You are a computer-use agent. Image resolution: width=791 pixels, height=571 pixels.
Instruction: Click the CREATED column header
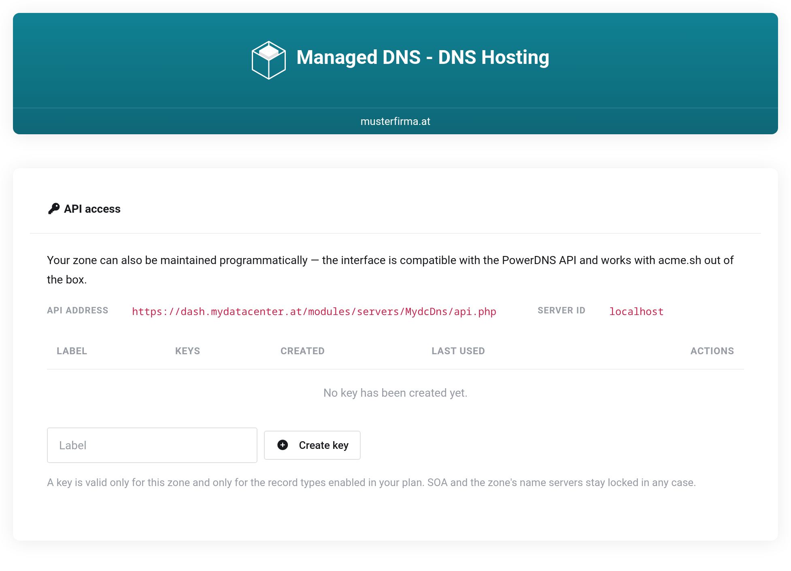pyautogui.click(x=302, y=351)
